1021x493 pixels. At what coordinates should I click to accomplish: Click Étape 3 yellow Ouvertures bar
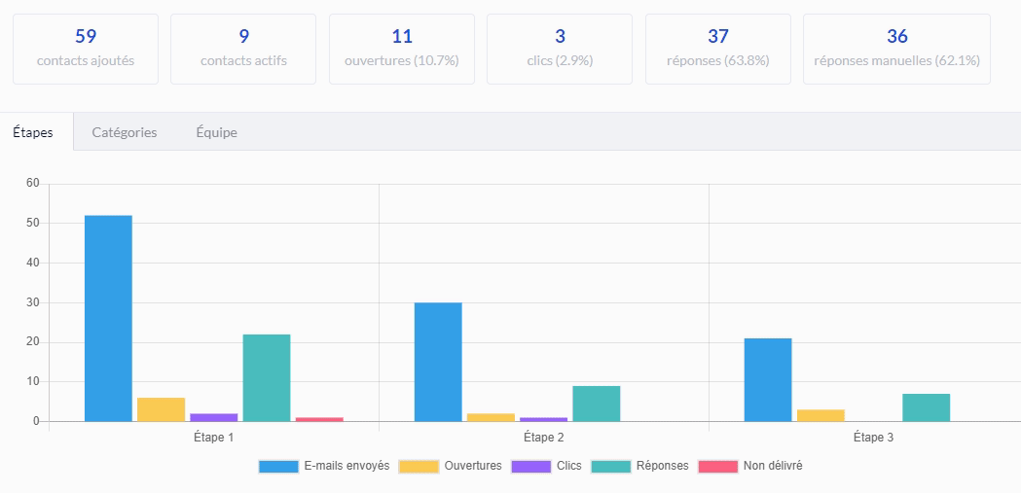click(x=821, y=415)
